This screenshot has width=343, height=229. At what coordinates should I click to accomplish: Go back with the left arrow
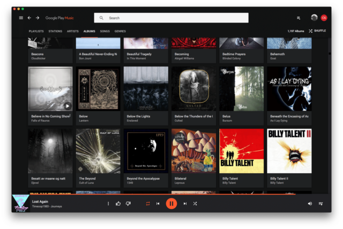(29, 18)
